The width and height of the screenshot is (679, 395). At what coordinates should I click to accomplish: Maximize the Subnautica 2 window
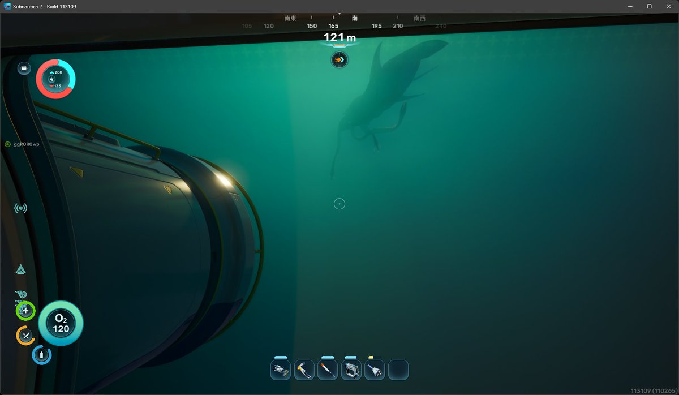click(x=649, y=6)
